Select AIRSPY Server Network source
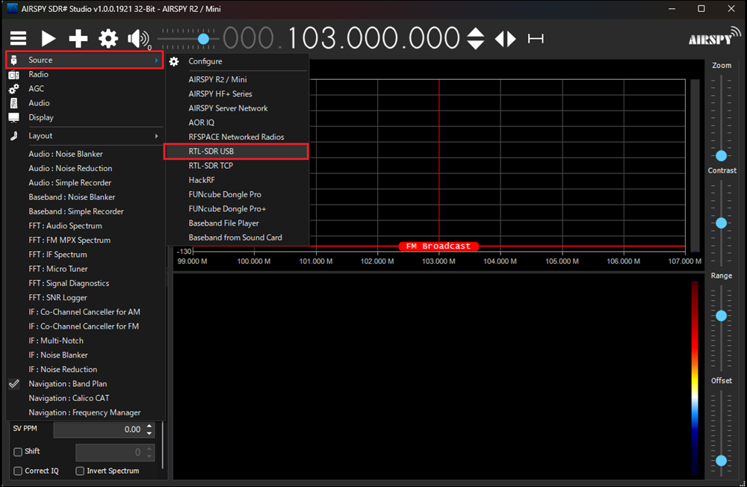Image resolution: width=747 pixels, height=487 pixels. point(238,108)
